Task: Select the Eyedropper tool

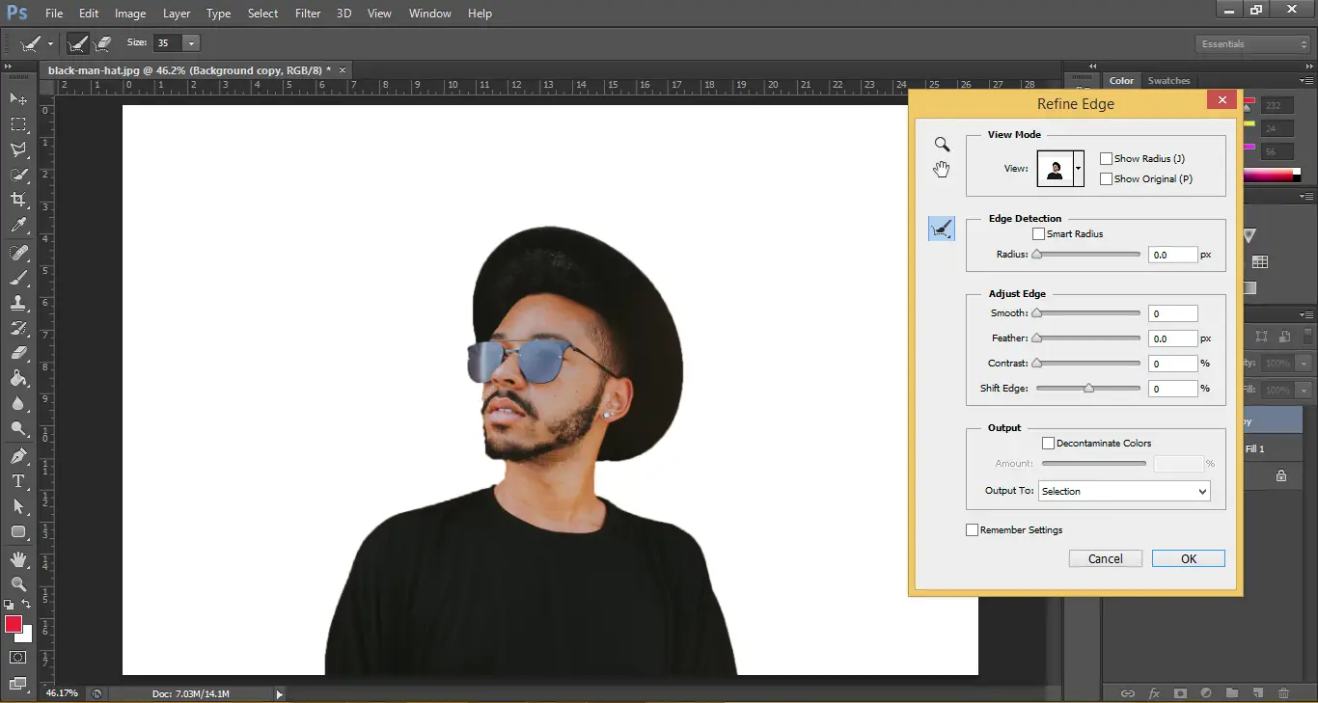Action: click(x=18, y=226)
